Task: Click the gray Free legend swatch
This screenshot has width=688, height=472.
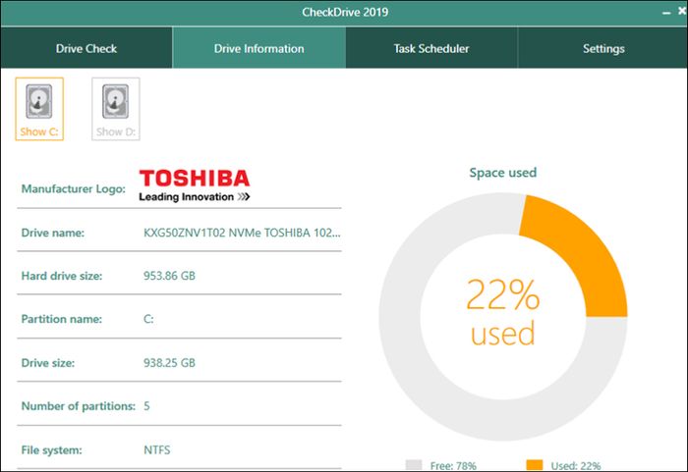Action: click(x=414, y=464)
